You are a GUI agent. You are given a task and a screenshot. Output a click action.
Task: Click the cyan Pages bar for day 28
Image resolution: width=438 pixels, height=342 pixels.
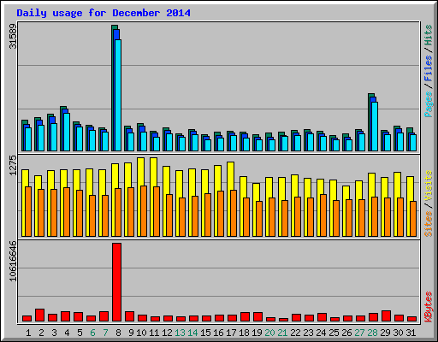tap(375, 127)
